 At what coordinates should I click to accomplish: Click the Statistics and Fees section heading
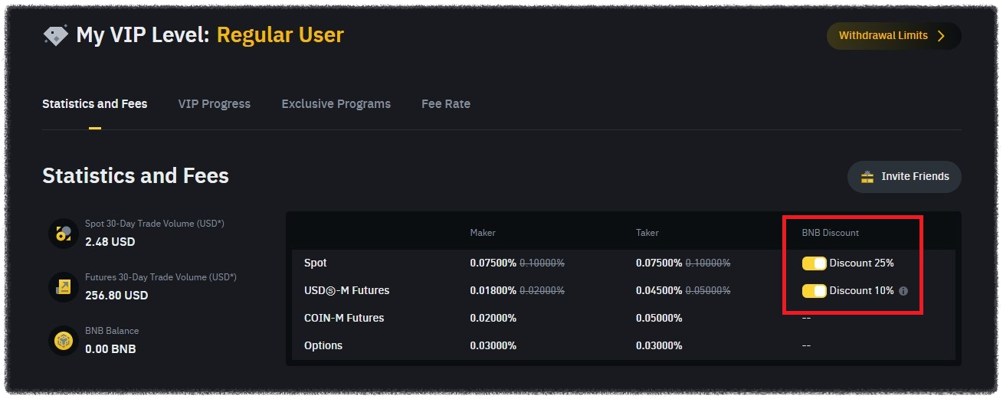point(136,176)
